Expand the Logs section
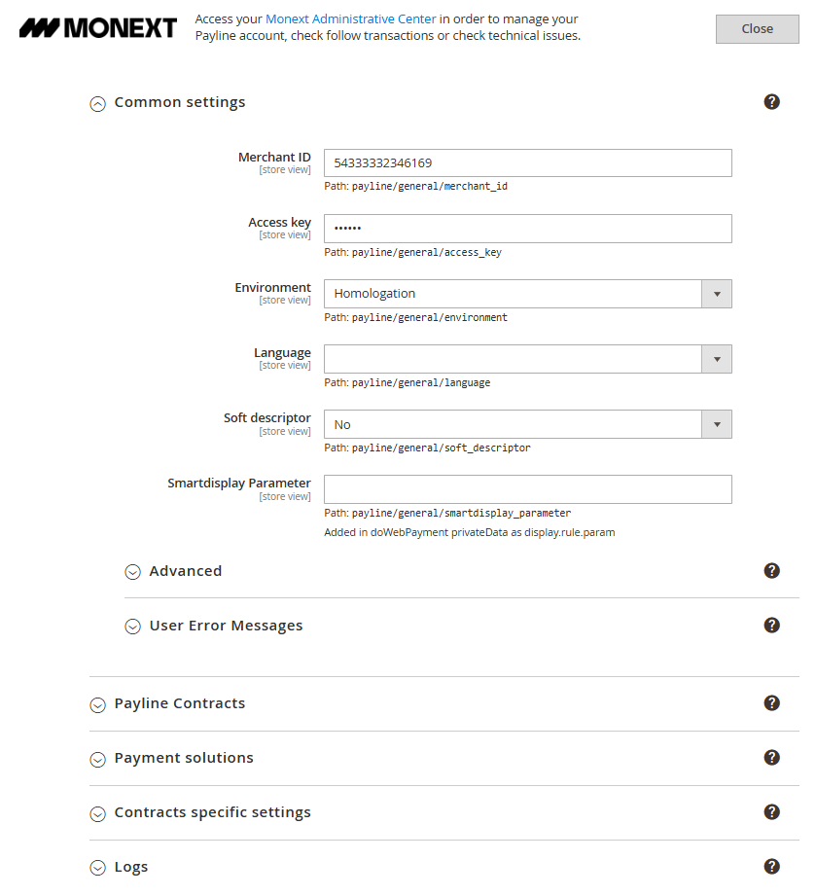Viewport: 816px width, 896px height. point(130,868)
